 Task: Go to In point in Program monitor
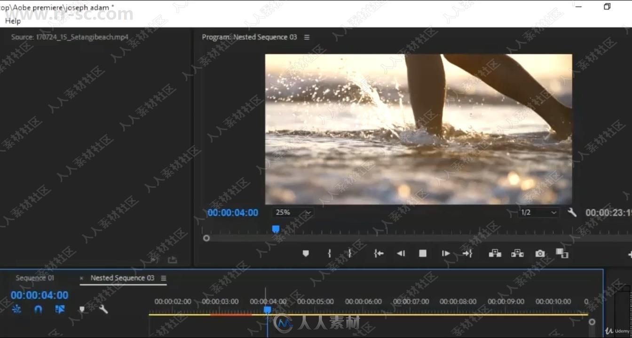pyautogui.click(x=379, y=253)
